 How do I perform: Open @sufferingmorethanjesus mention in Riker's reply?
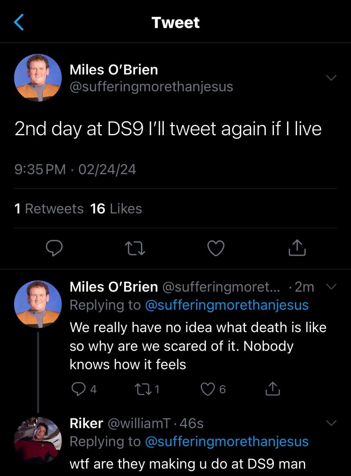click(227, 441)
